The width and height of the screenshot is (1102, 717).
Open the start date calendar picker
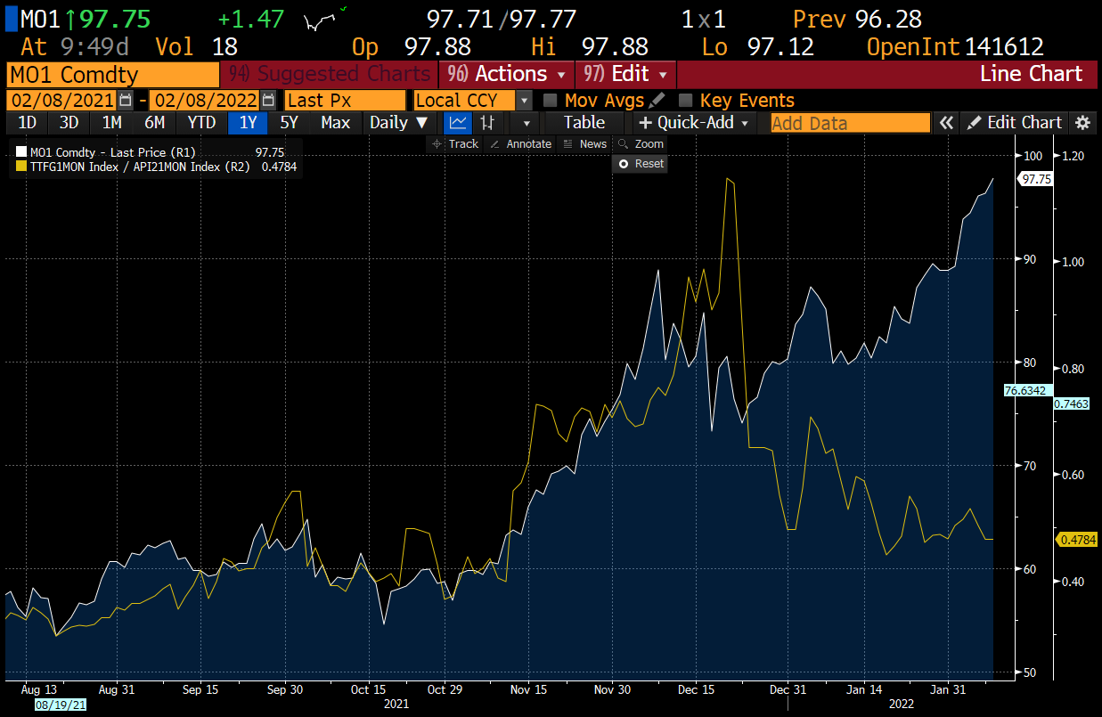point(125,101)
